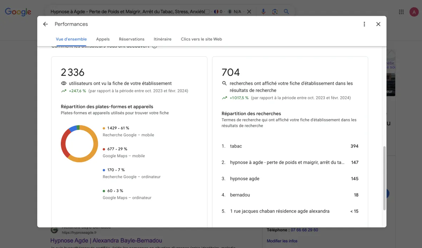The width and height of the screenshot is (422, 248).
Task: Click the phone number 07 66 68 29 60
Action: [305, 230]
